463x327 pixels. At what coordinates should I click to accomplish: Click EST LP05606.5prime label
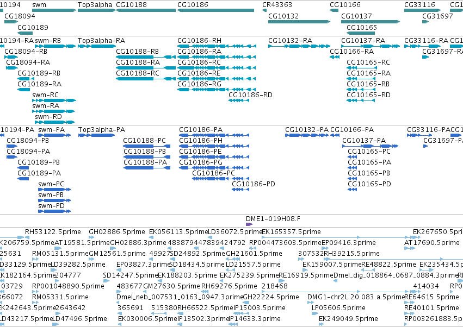pos(339,308)
